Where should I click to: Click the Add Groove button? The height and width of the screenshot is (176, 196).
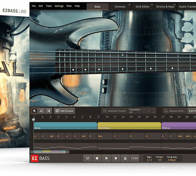click(65, 111)
